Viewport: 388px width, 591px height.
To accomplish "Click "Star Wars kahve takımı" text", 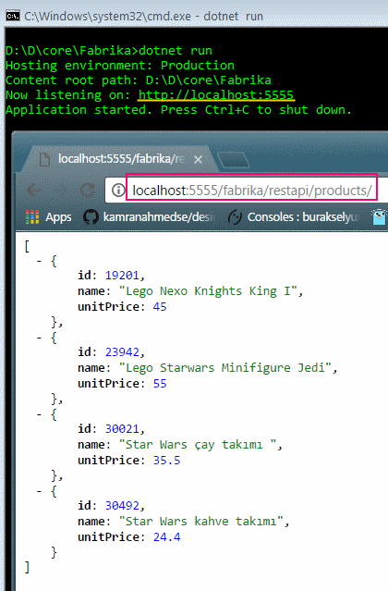I will point(201,522).
